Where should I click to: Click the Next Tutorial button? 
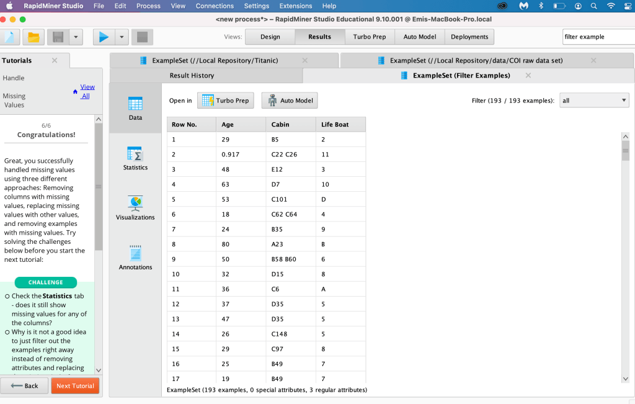pyautogui.click(x=75, y=386)
